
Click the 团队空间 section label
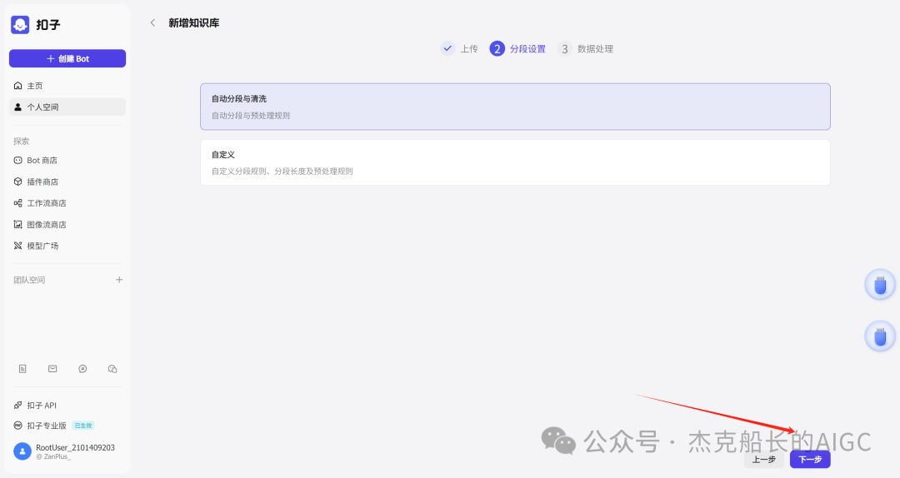pyautogui.click(x=29, y=280)
